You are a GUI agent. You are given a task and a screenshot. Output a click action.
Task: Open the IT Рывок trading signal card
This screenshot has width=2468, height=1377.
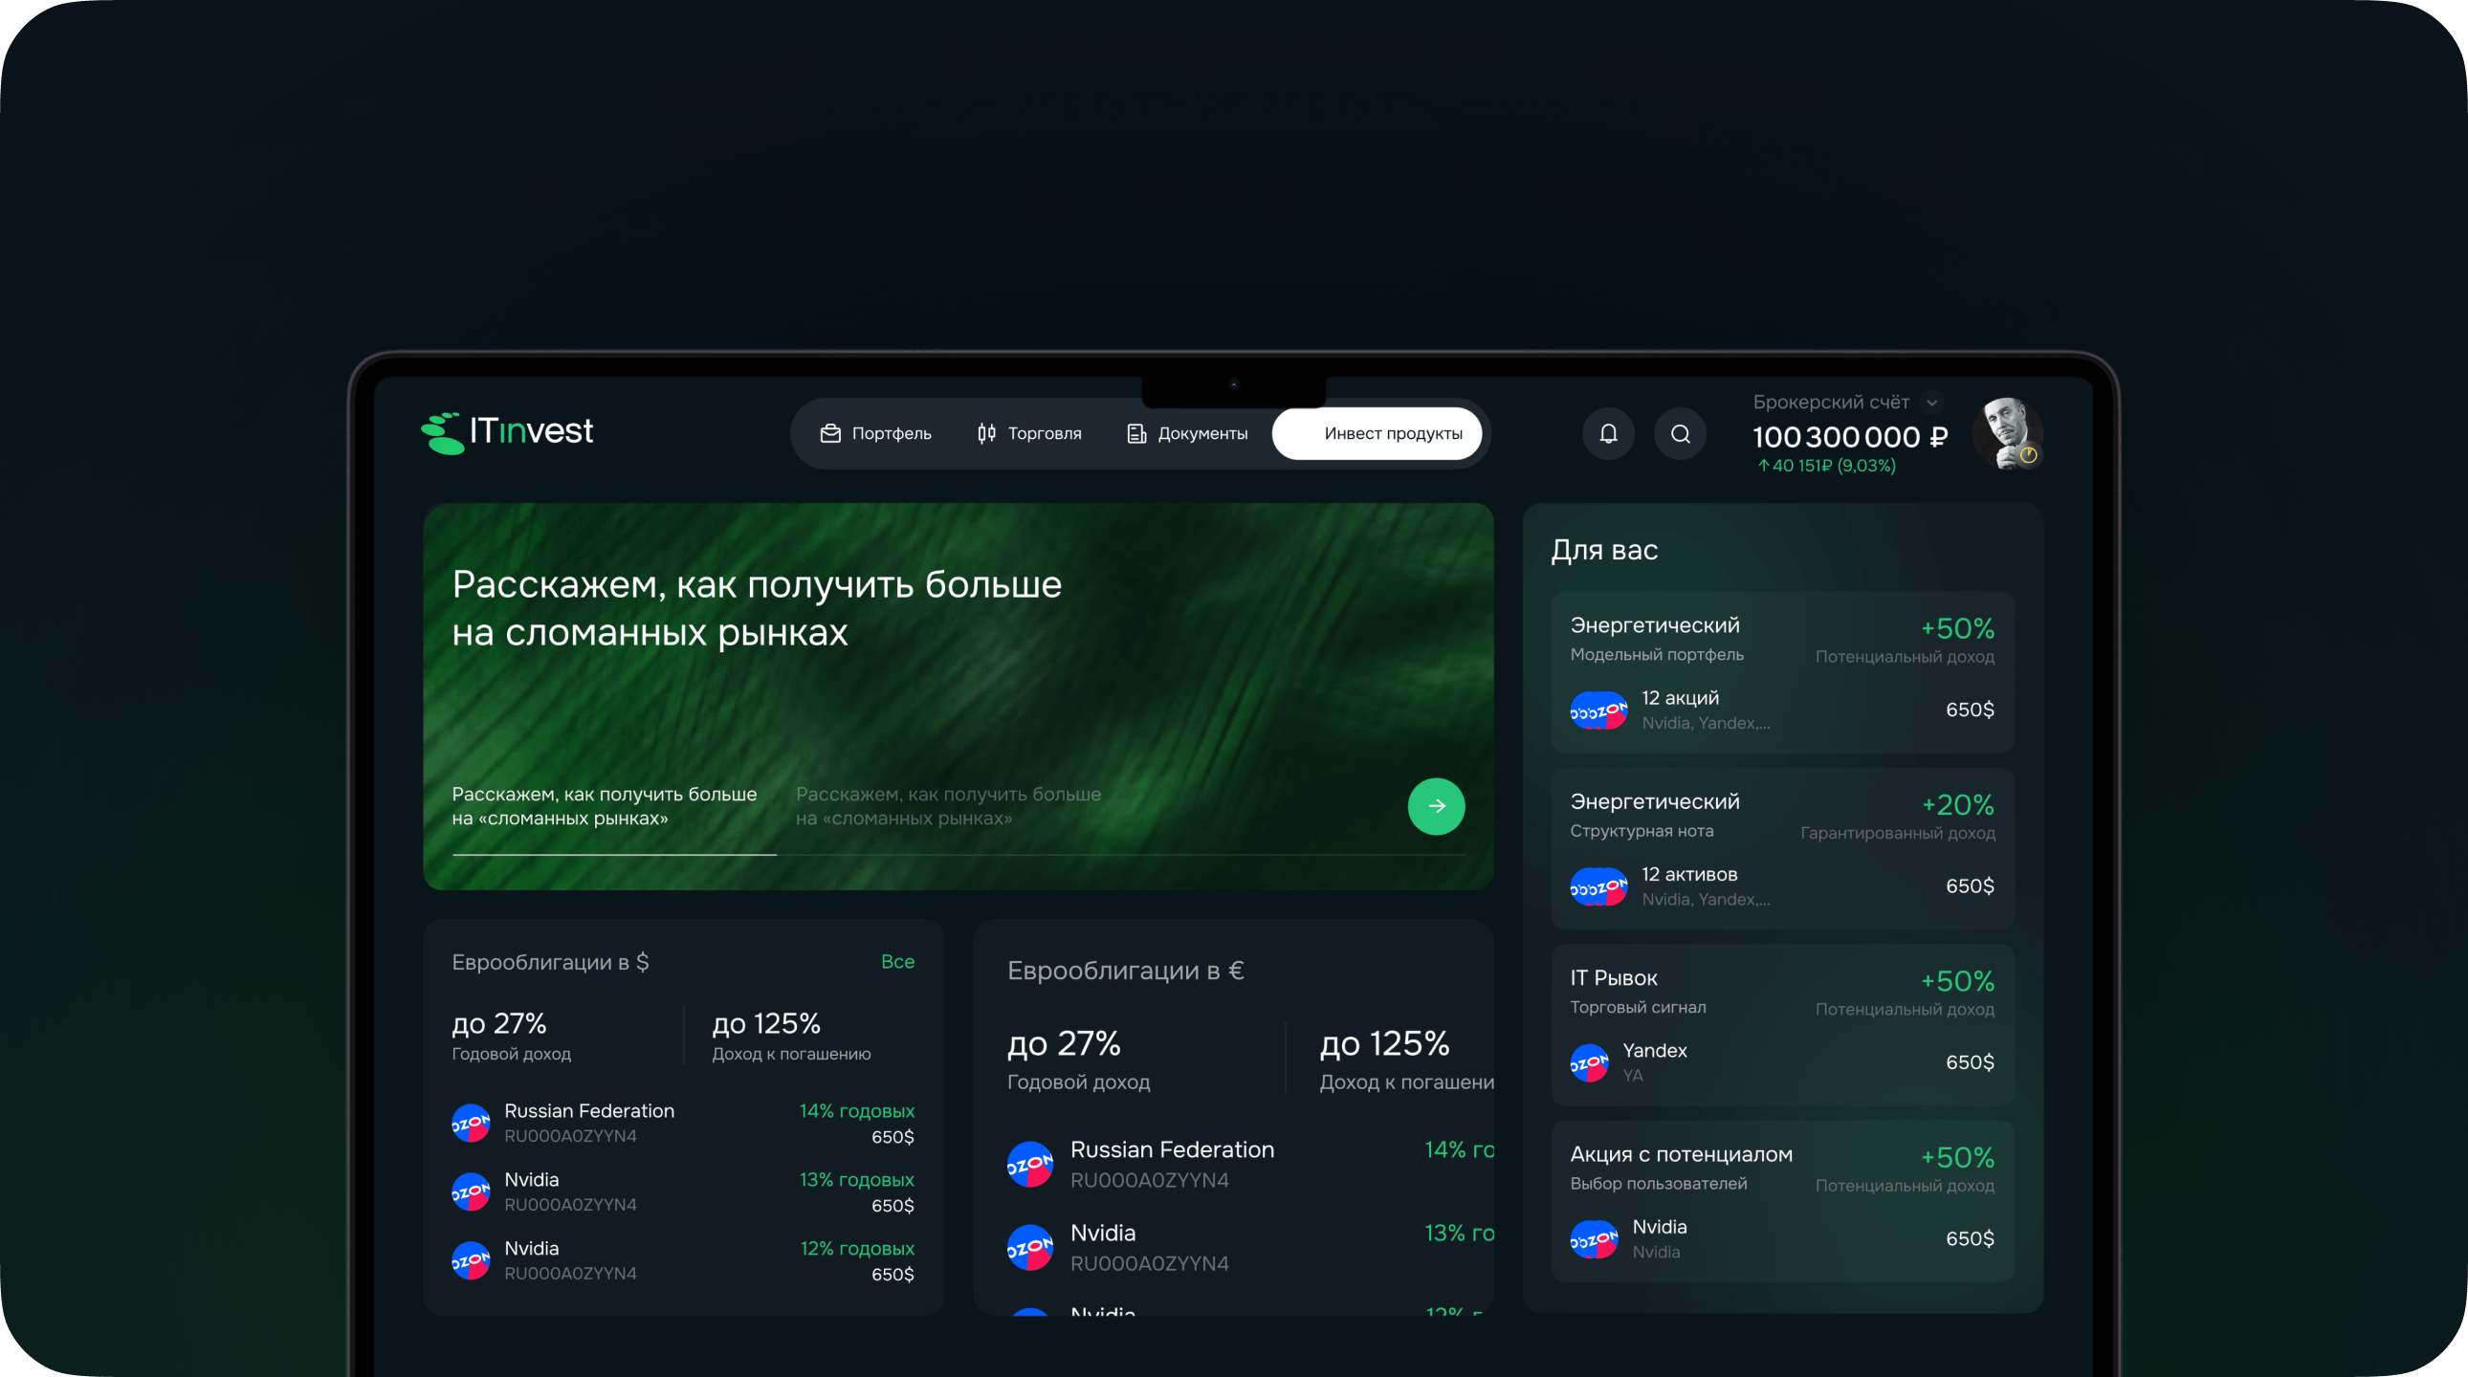point(1782,1024)
